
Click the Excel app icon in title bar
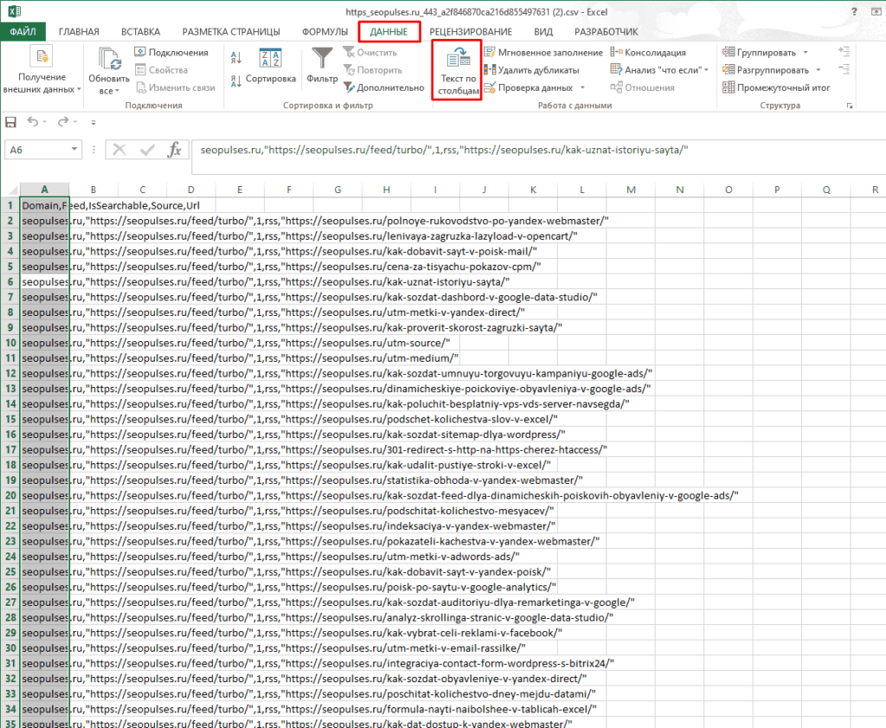[x=14, y=10]
